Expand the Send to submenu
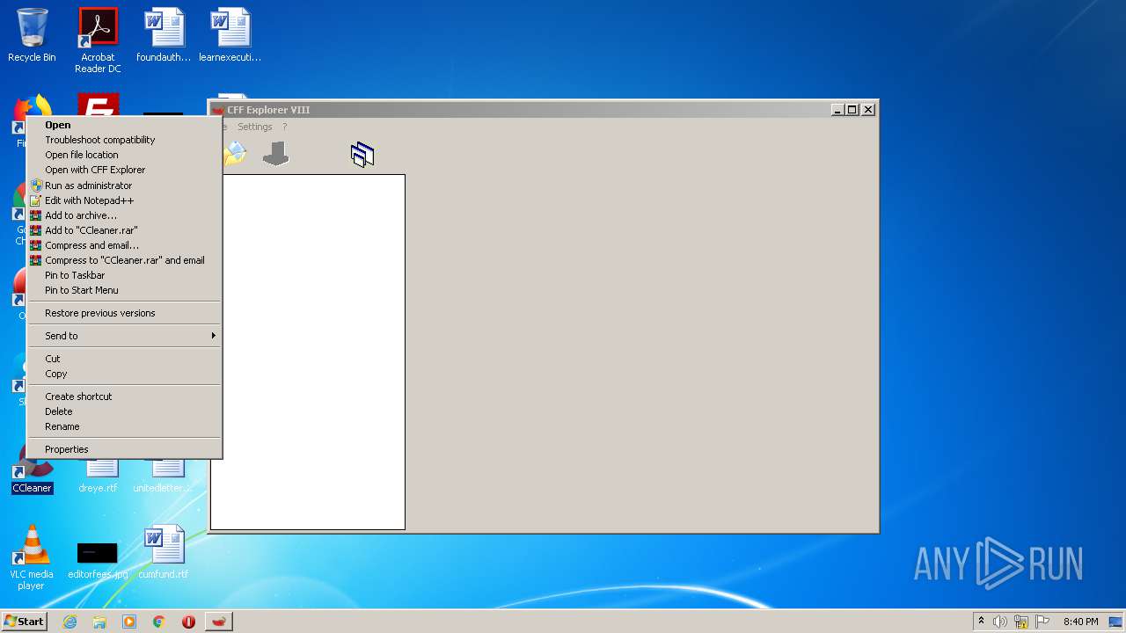 124,336
